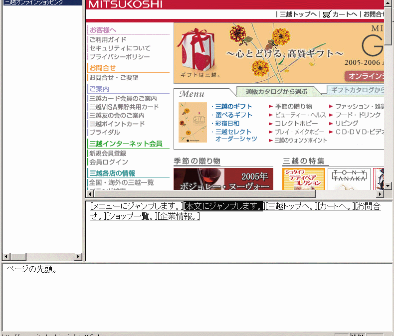Image resolution: width=394 pixels, height=336 pixels.
Task: Open 三越セレクトオーダーシャツ link
Action: click(x=236, y=136)
